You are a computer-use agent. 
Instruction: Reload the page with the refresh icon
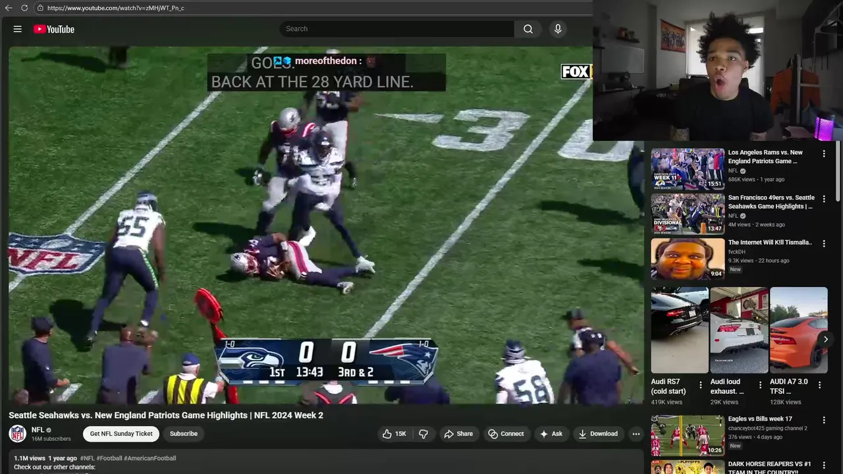[x=24, y=8]
